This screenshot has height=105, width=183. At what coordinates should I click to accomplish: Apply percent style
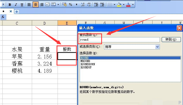point(70,5)
